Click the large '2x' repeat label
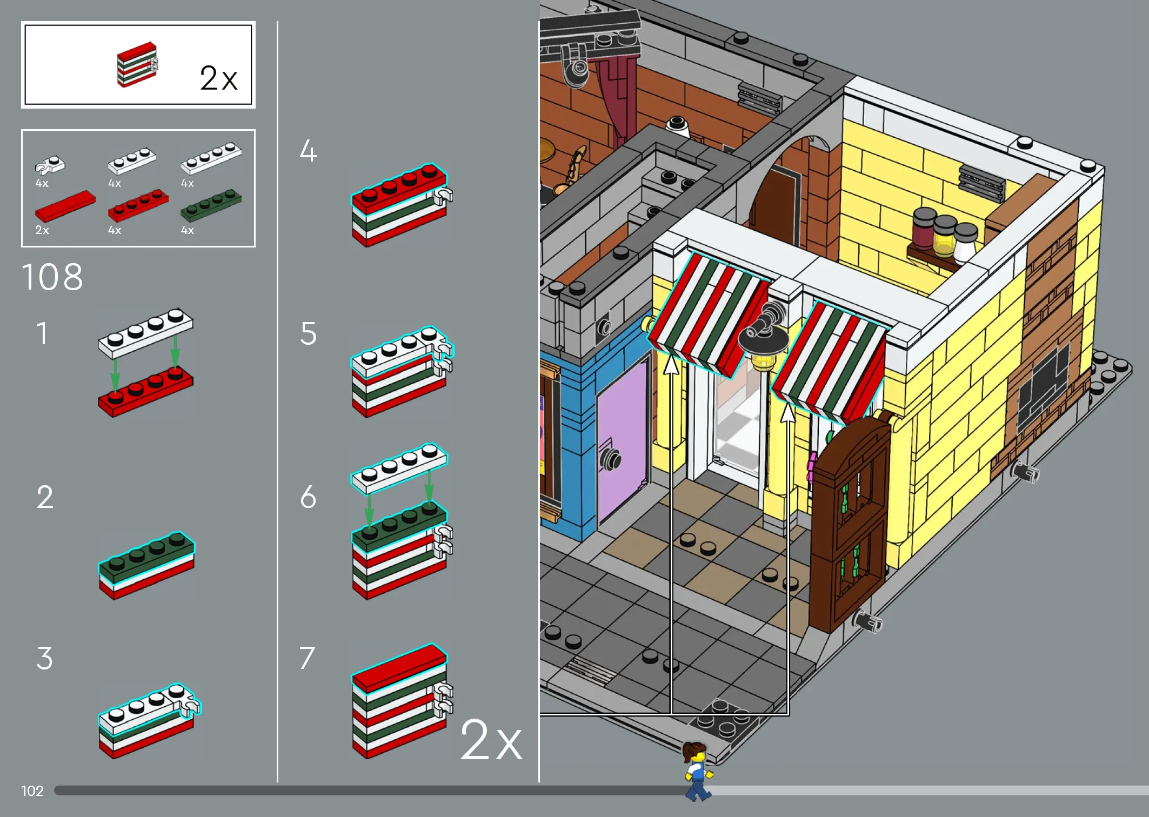 coord(491,740)
